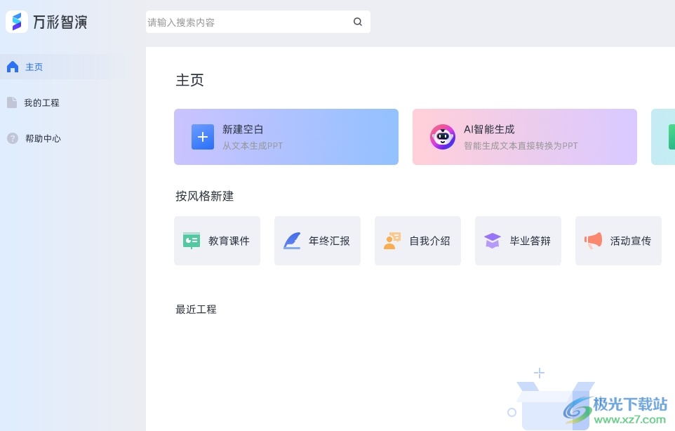Image resolution: width=675 pixels, height=431 pixels.
Task: Click the 最近工程 section heading
Action: click(196, 309)
